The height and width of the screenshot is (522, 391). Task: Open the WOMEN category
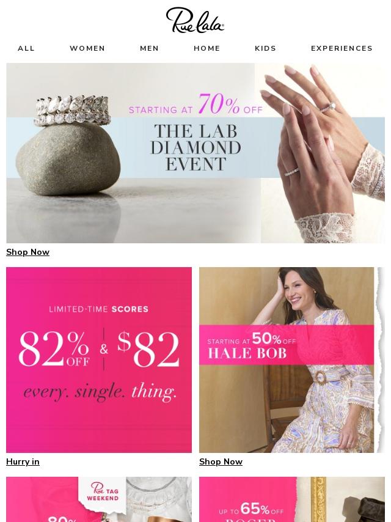tap(87, 48)
